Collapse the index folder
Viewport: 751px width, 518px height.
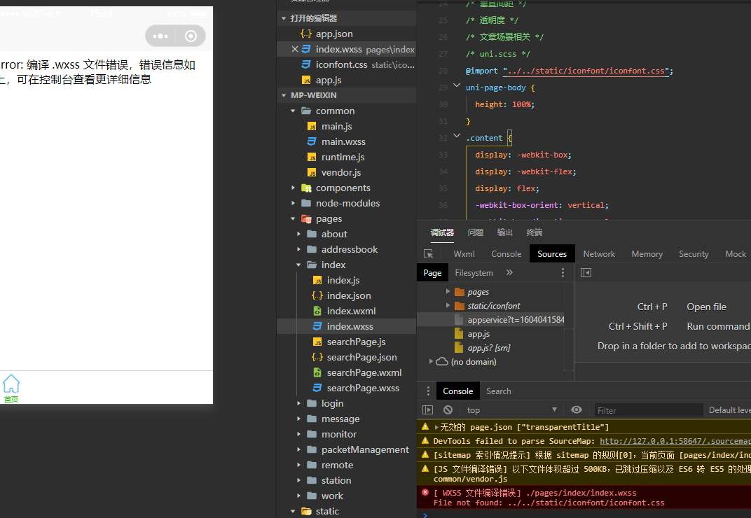299,265
